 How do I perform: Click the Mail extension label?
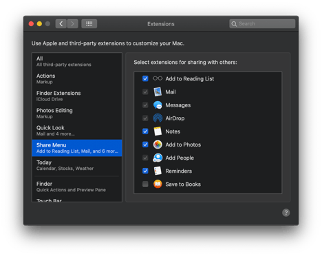click(171, 92)
